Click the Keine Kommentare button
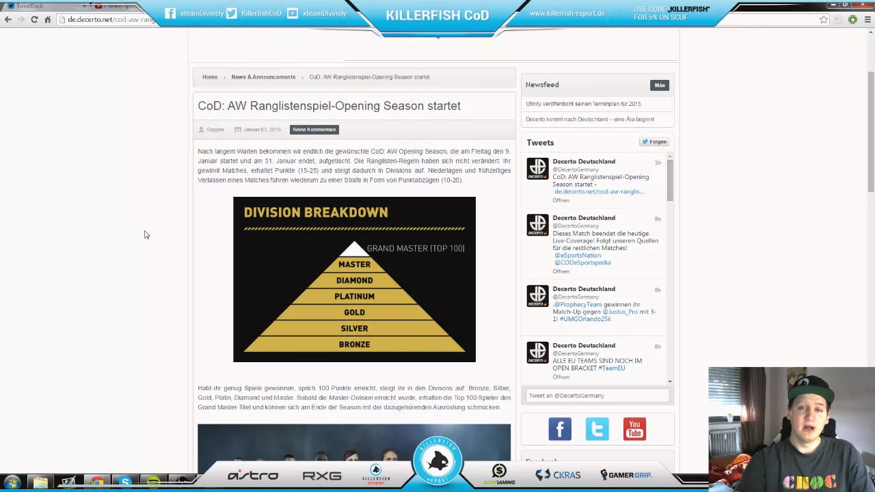Viewport: 875px width, 492px height. (314, 129)
